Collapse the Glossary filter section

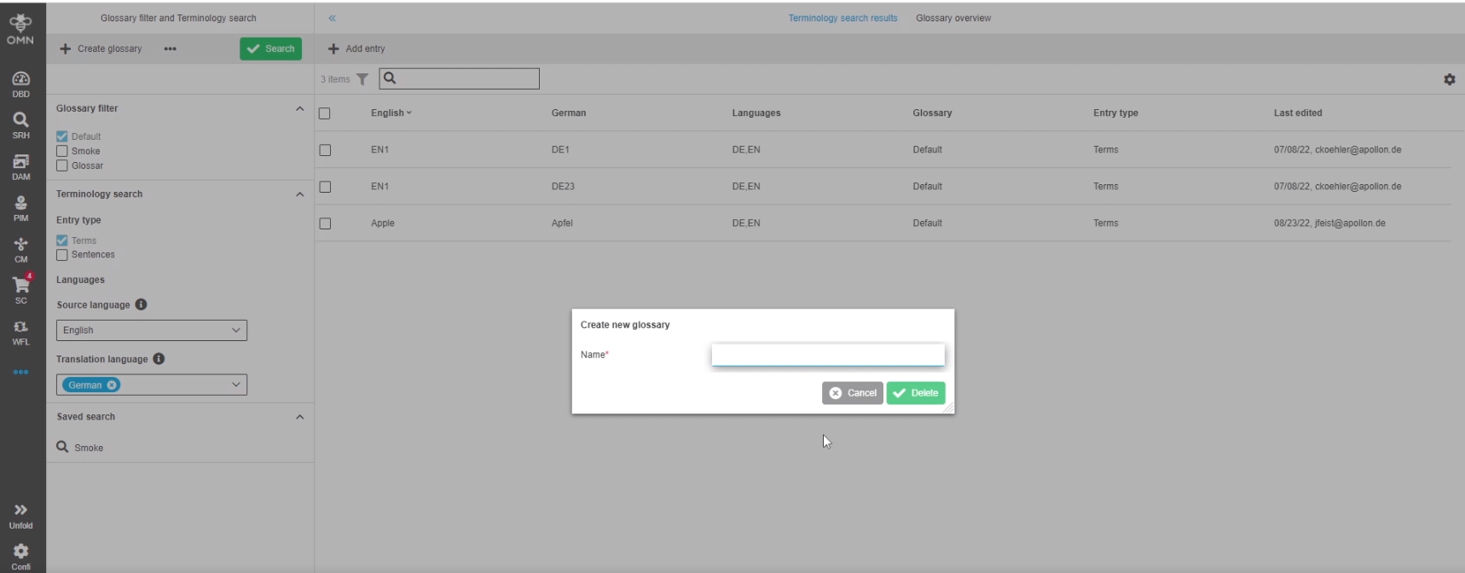pyautogui.click(x=299, y=109)
